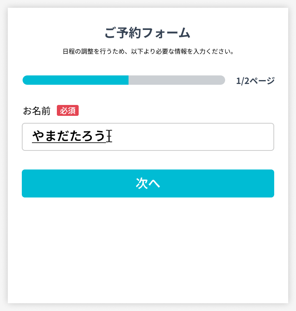This screenshot has height=311, width=296.
Task: Click the ご character starting the form title
Action: click(x=110, y=33)
